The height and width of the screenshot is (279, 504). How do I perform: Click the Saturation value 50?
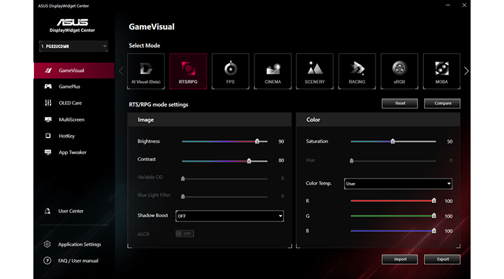[x=450, y=141]
